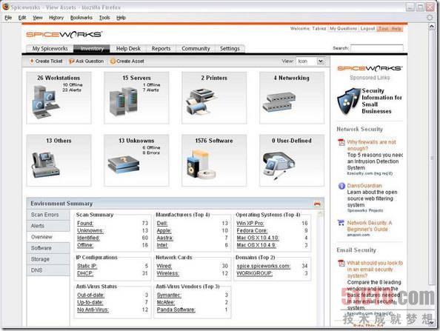This screenshot has height=331, width=440.
Task: Click the PDF icon beside email security article
Action: click(x=341, y=263)
